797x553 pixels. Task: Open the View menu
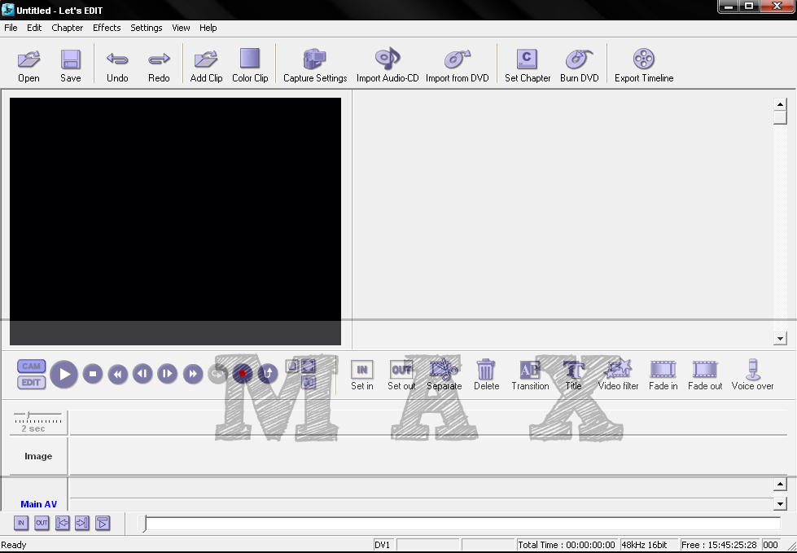pyautogui.click(x=181, y=28)
